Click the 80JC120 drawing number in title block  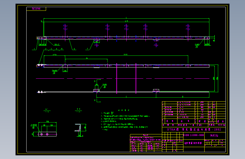coord(214,136)
